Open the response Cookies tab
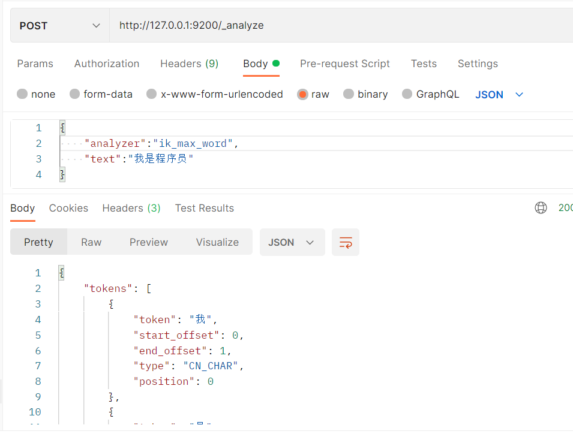 tap(68, 208)
